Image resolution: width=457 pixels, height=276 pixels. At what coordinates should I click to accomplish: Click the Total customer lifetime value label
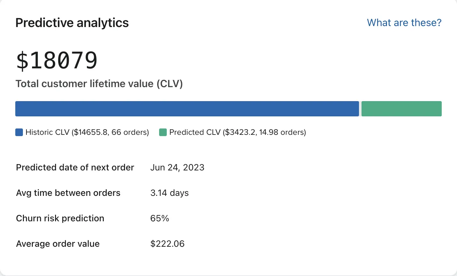click(x=99, y=84)
